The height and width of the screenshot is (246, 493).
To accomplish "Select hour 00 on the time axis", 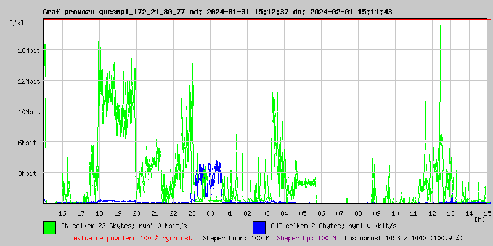I will (210, 213).
